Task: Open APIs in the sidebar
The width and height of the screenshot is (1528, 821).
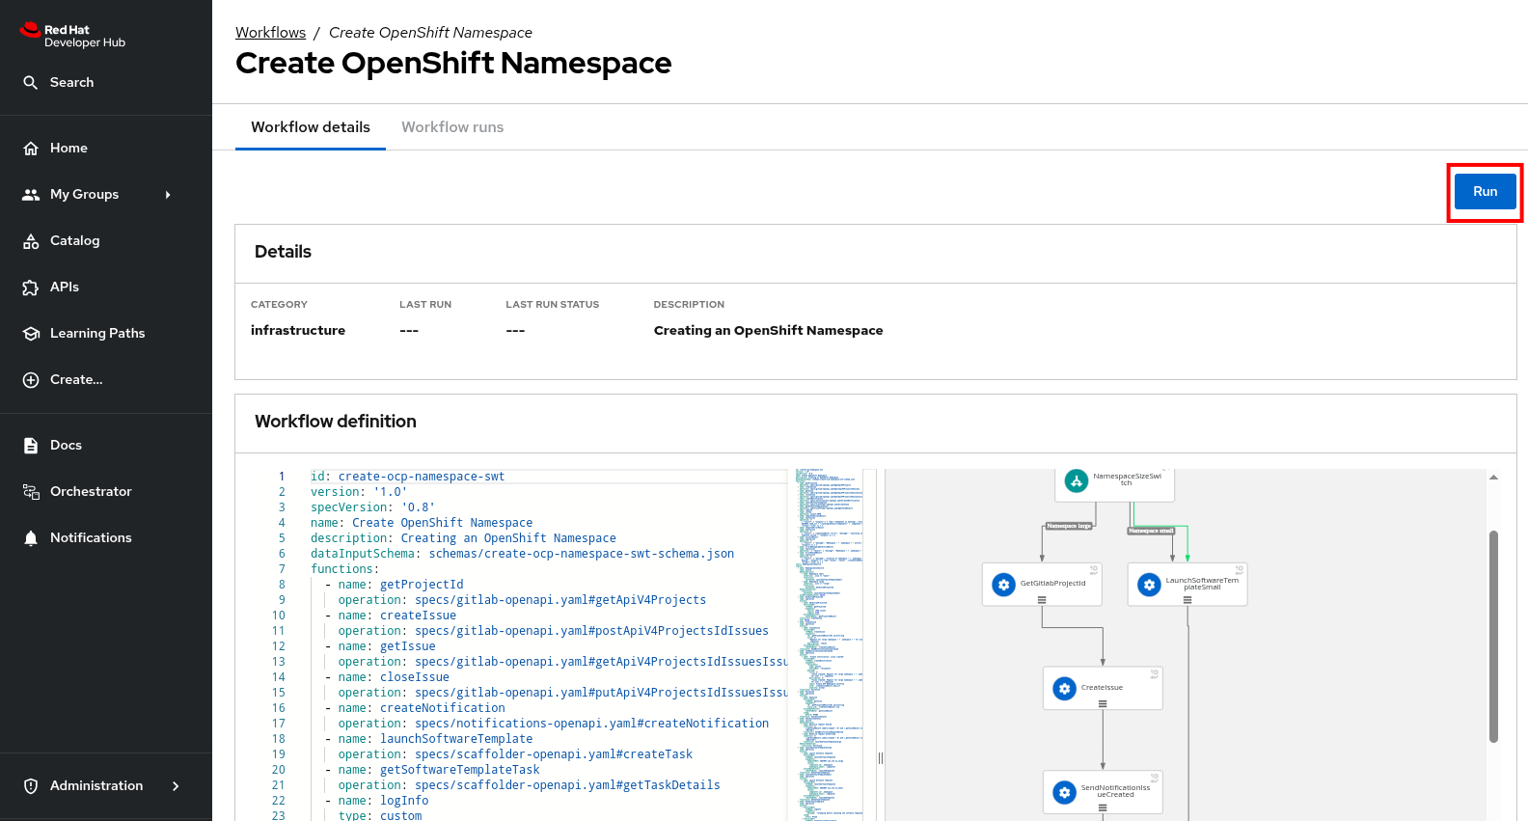Action: pos(106,287)
